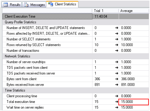Select the Client Execution Time row

(x=76, y=16)
